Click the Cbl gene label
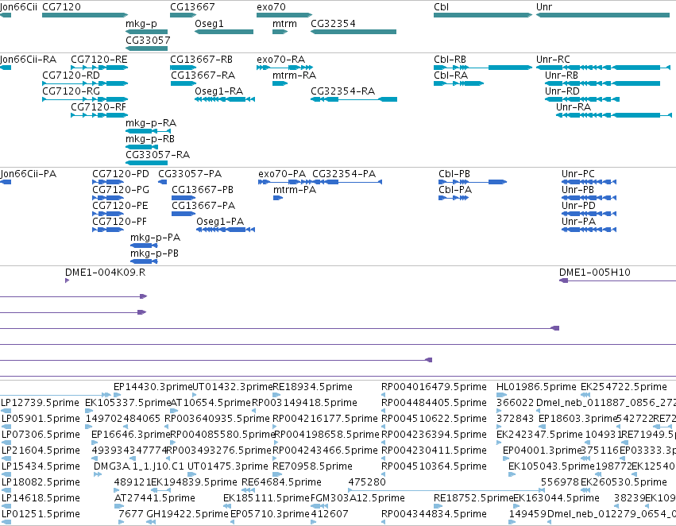Viewport: 676px width, 526px height. click(441, 7)
